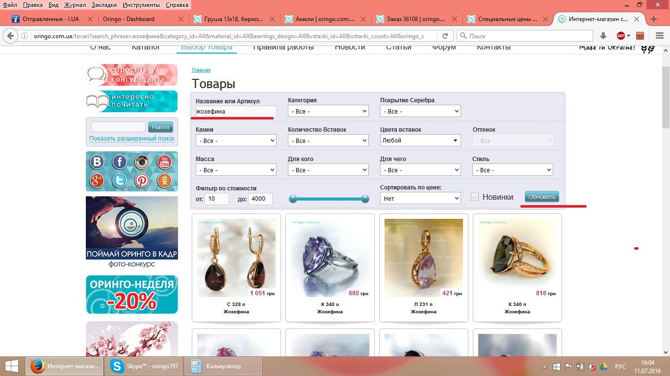Open the Закладки menu
Screen dimensions: 670x376
(x=103, y=5)
